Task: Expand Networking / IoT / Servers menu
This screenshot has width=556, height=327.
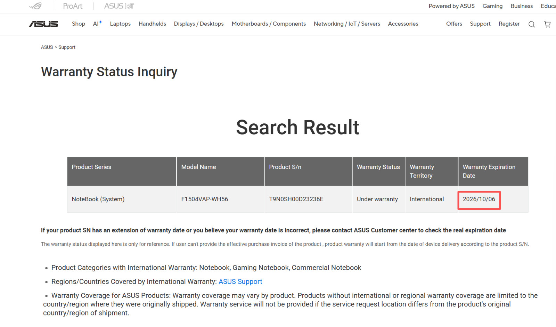Action: point(347,24)
